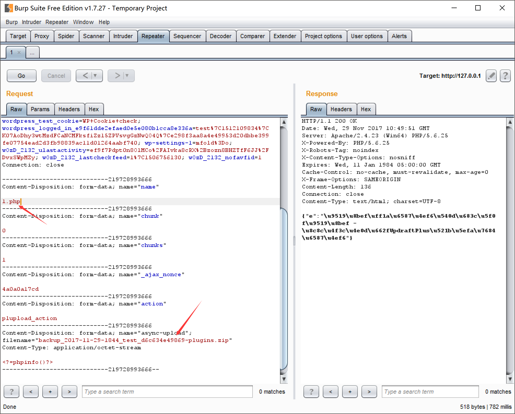
Task: Switch to the Comparer tab
Action: (253, 36)
